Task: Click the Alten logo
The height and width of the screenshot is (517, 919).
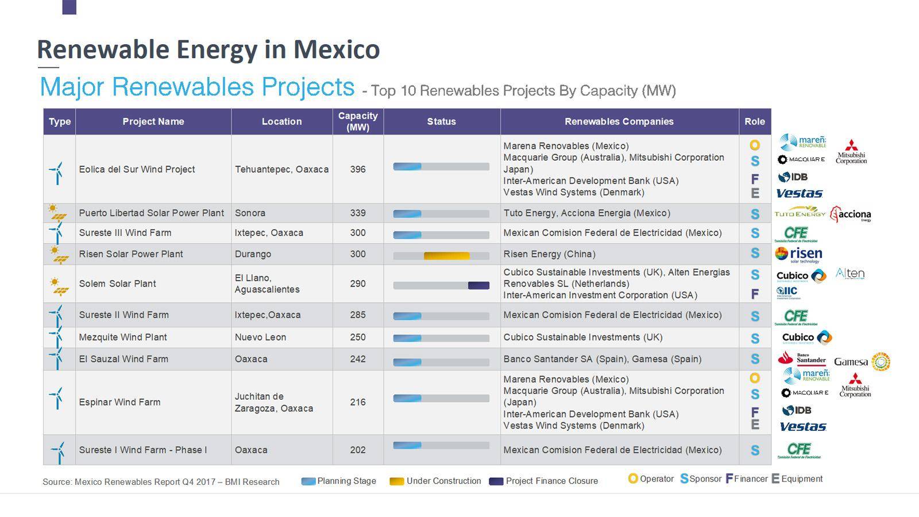Action: tap(850, 273)
